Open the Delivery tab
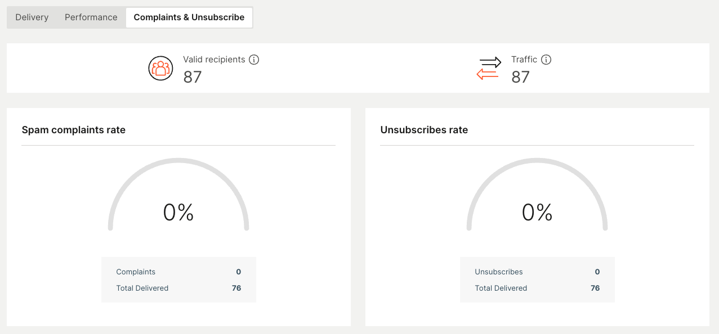This screenshot has height=334, width=719. (x=32, y=17)
